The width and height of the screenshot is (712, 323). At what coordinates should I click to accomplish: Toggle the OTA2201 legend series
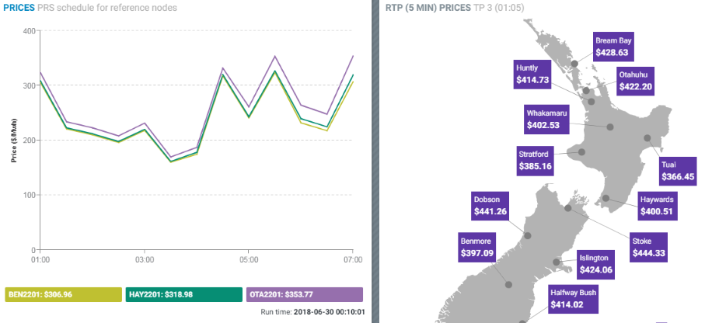[x=304, y=295]
